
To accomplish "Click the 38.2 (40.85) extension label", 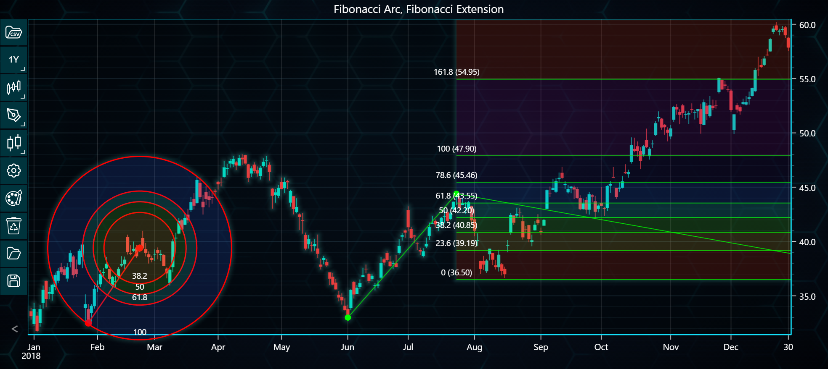I will click(456, 225).
